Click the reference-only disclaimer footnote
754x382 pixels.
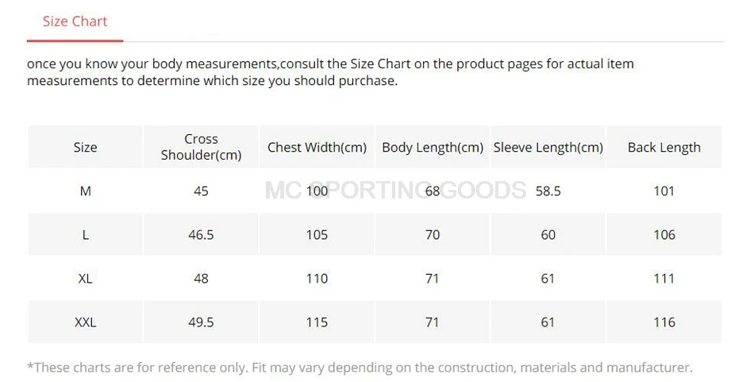click(x=360, y=368)
